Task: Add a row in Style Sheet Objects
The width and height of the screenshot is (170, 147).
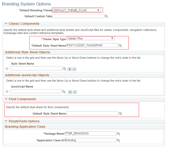Action: click(x=69, y=69)
